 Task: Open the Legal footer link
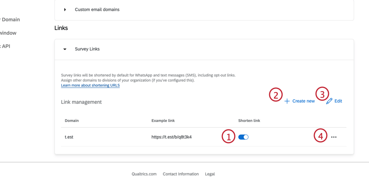[210, 174]
